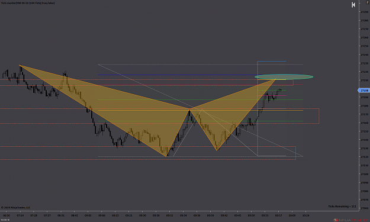The image size is (370, 222).
Task: Click the 27220 price axis label
Action: (364, 72)
